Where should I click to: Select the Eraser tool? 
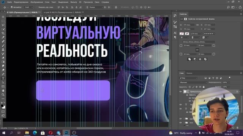click(3, 58)
